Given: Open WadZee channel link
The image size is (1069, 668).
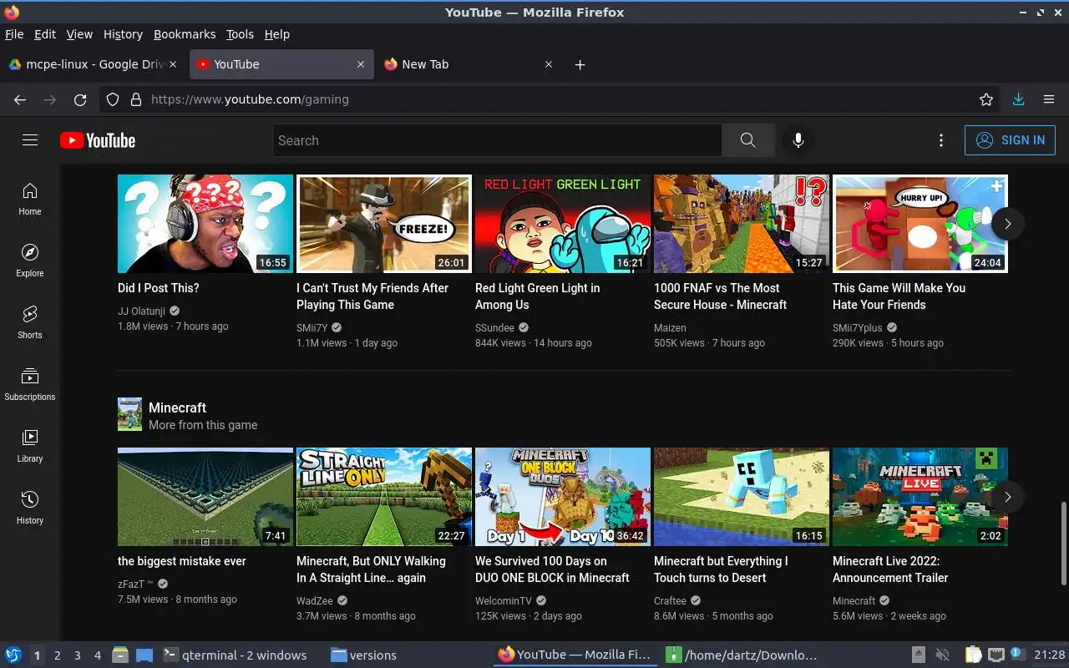Looking at the screenshot, I should 314,600.
